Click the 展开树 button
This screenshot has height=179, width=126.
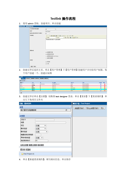pos(23,149)
